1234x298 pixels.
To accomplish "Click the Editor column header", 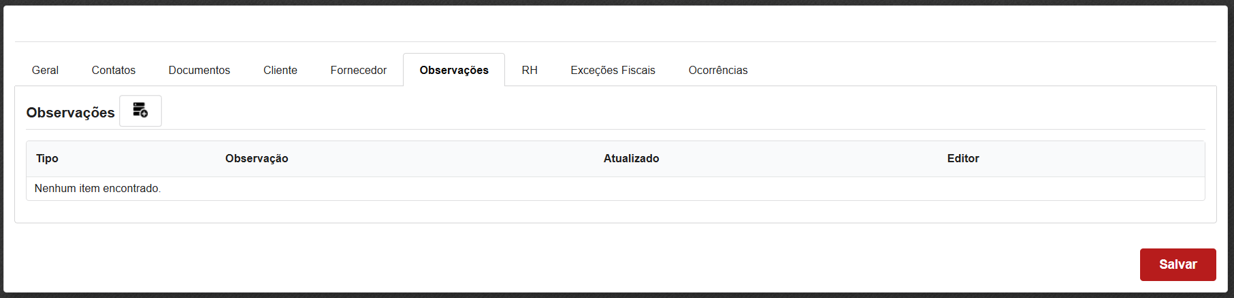I will 963,158.
